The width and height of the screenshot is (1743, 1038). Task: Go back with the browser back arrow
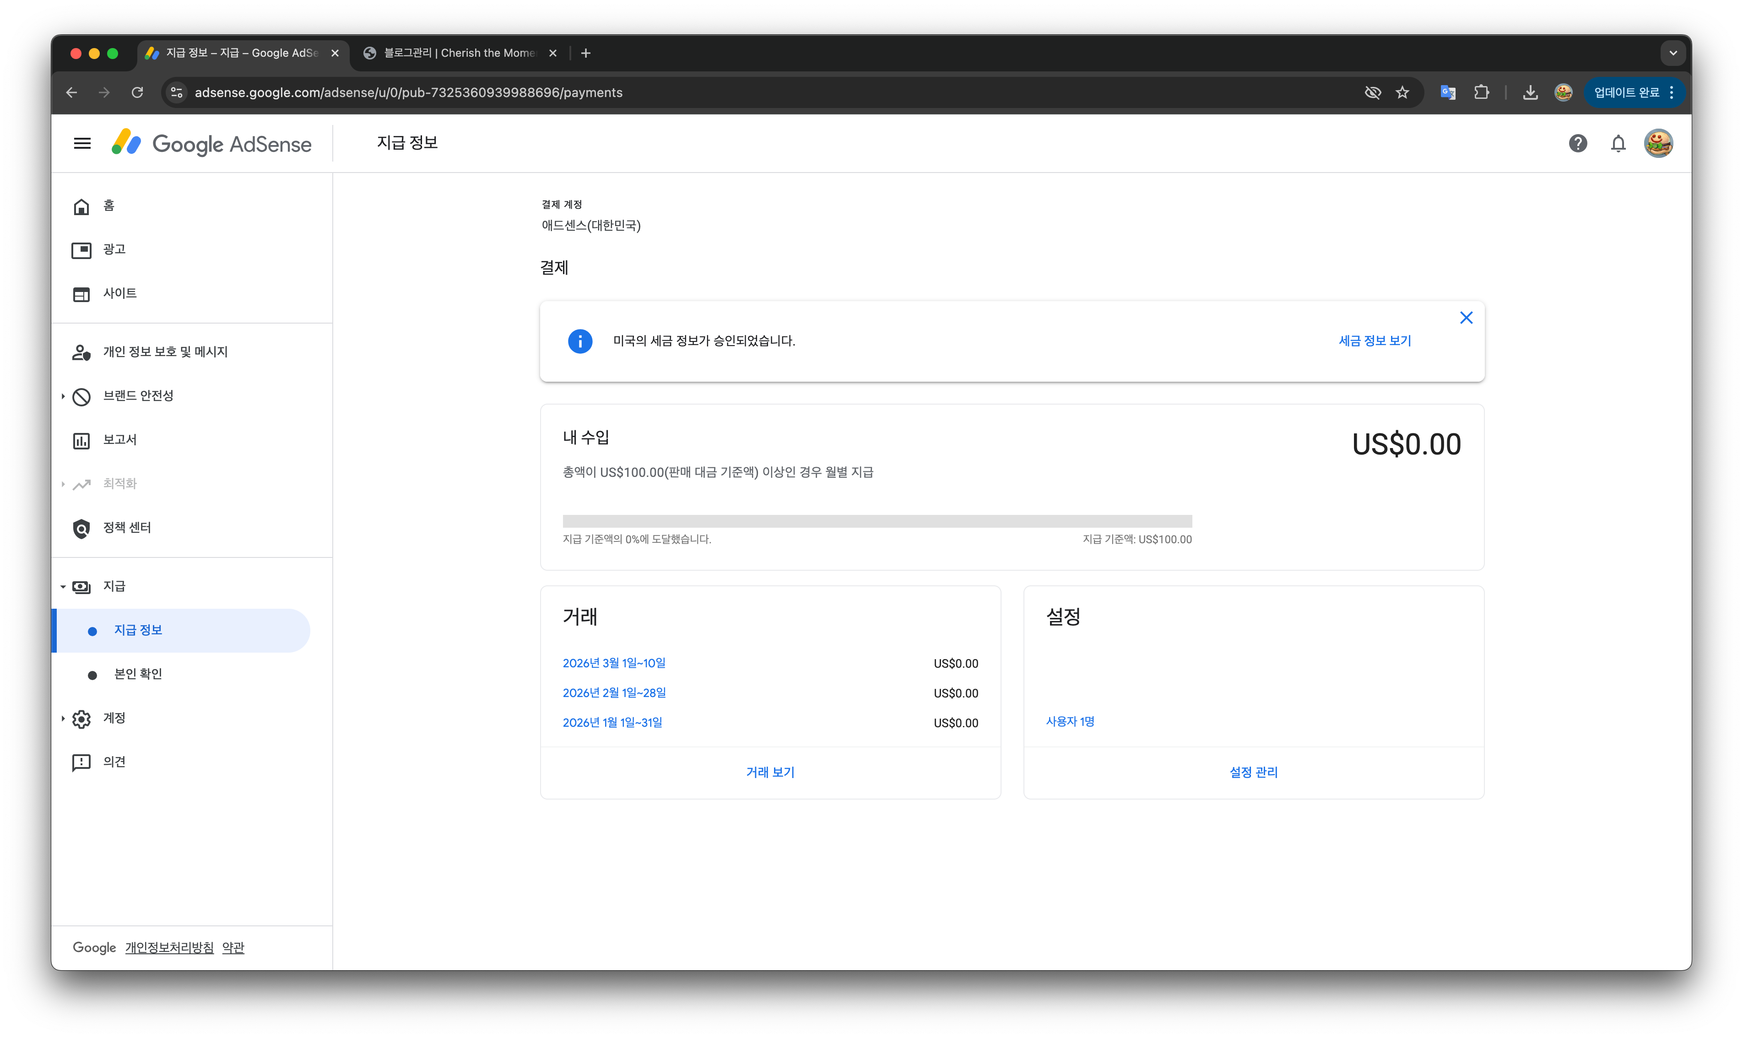click(x=72, y=92)
